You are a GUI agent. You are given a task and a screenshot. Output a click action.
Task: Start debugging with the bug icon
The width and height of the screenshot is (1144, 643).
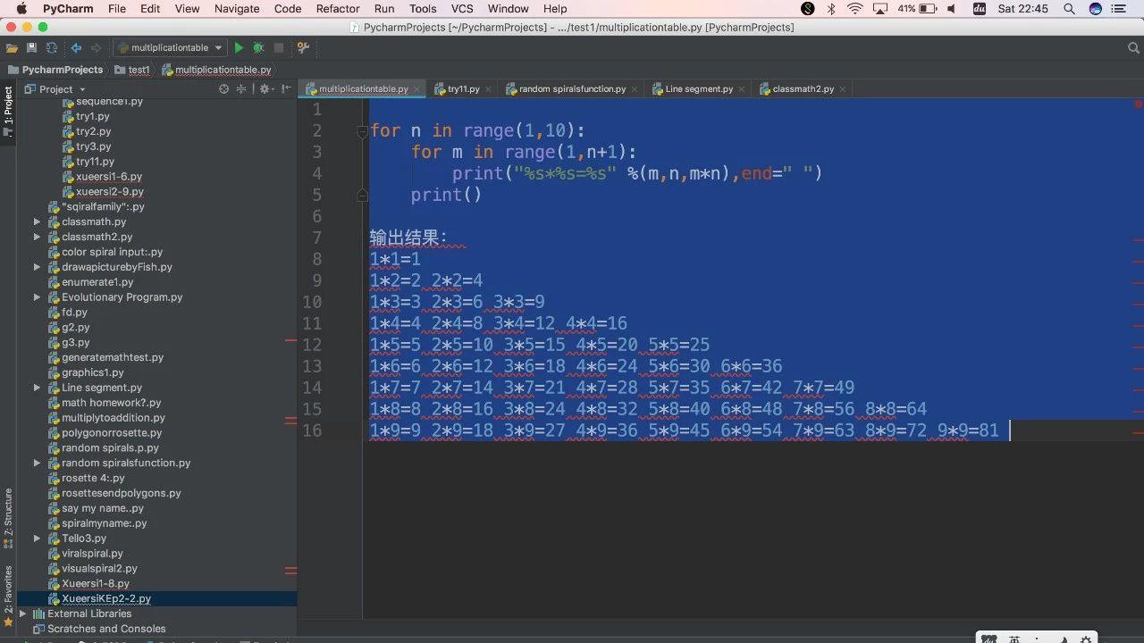pos(258,47)
